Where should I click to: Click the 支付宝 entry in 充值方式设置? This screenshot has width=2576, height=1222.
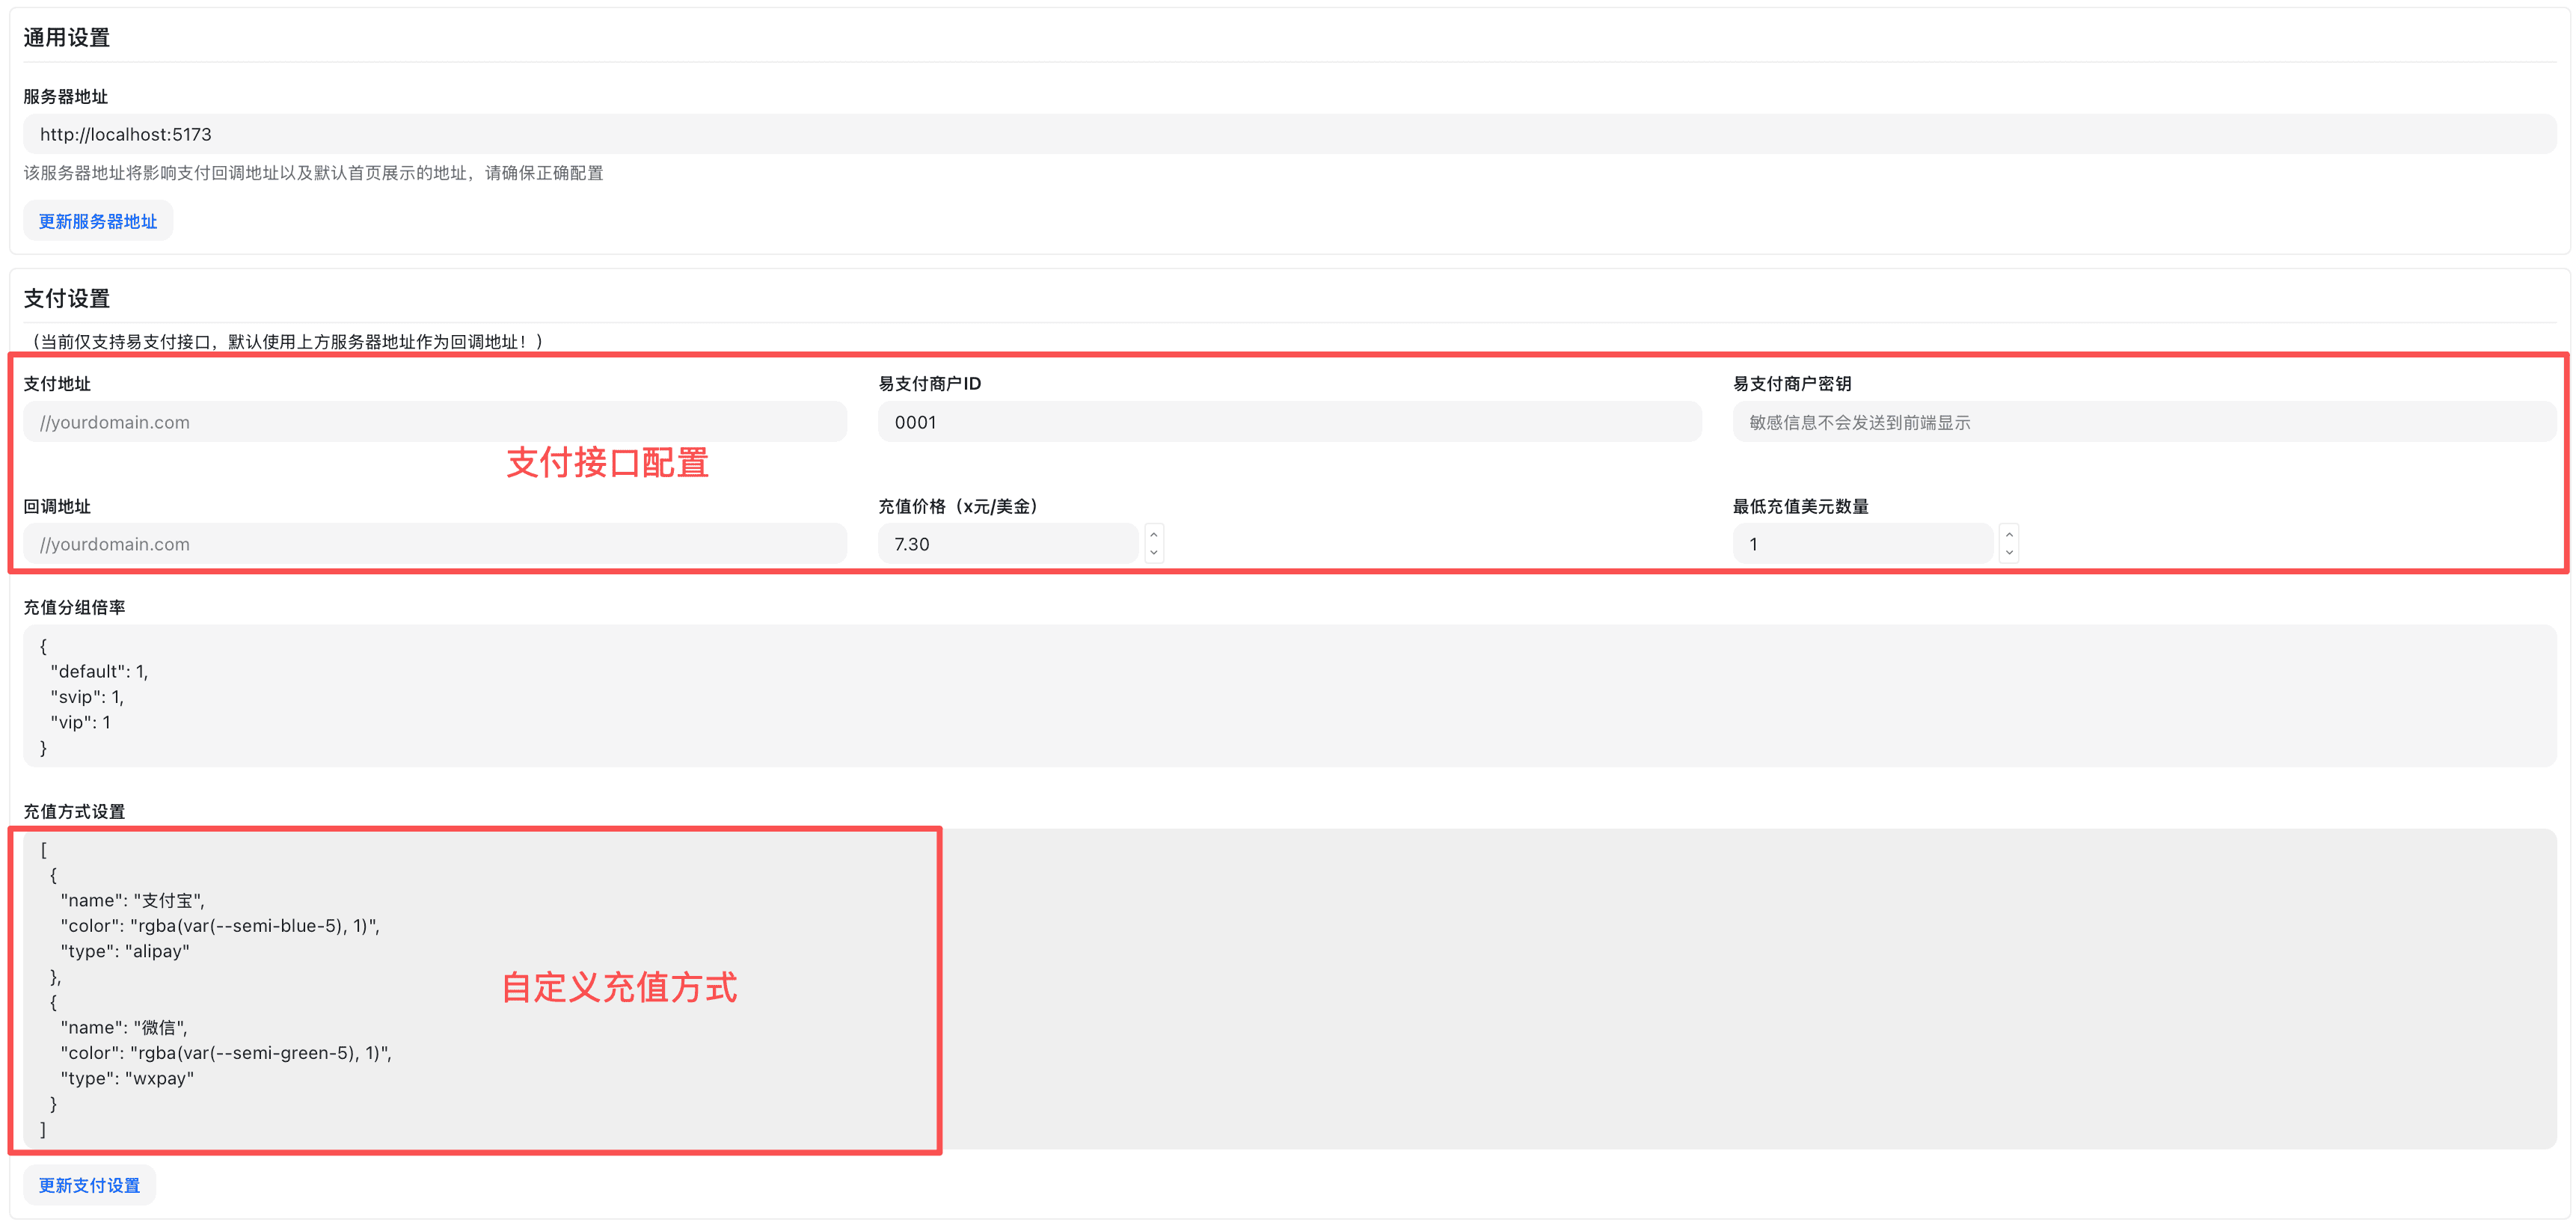pos(132,900)
